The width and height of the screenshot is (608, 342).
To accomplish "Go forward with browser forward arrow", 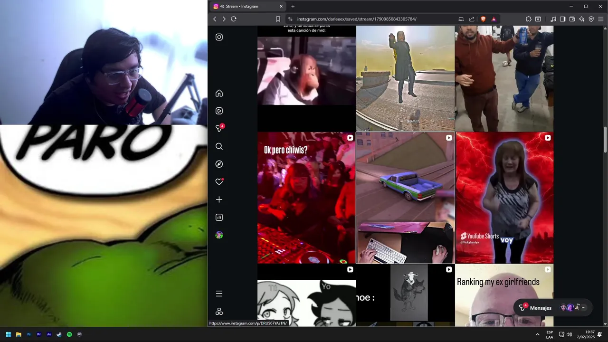I will pos(224,19).
